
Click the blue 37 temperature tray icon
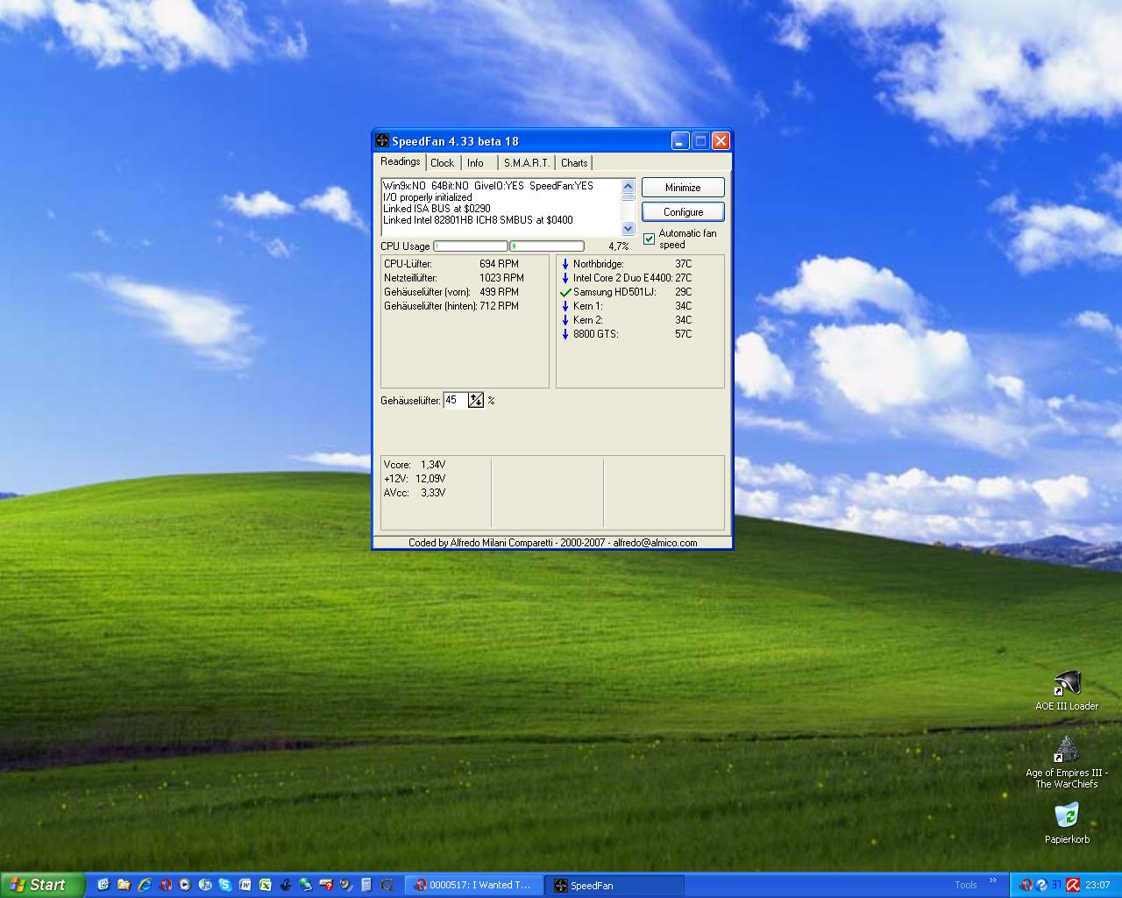pyautogui.click(x=1056, y=885)
